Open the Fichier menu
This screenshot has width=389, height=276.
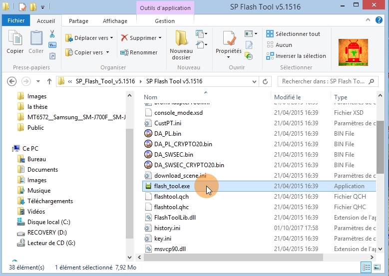click(16, 20)
